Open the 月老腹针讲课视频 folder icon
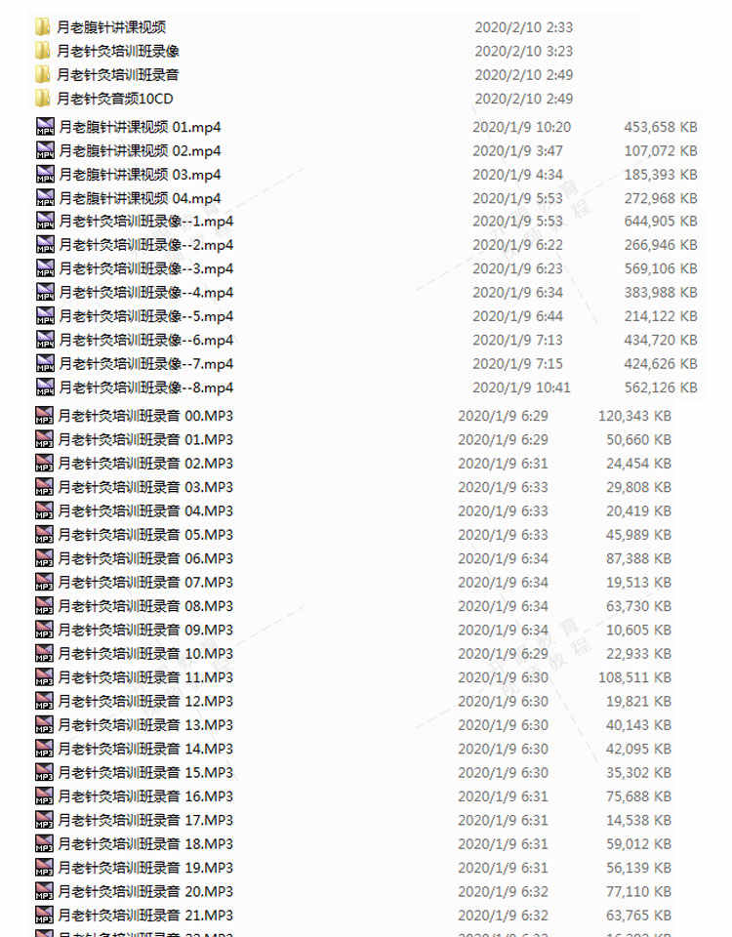Viewport: 732px width, 937px height. (42, 27)
